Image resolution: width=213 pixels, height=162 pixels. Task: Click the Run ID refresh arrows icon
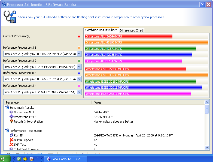click(11, 135)
